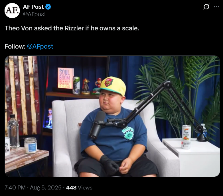Open the AF Post profile avatar
223x196 pixels.
pos(12,11)
